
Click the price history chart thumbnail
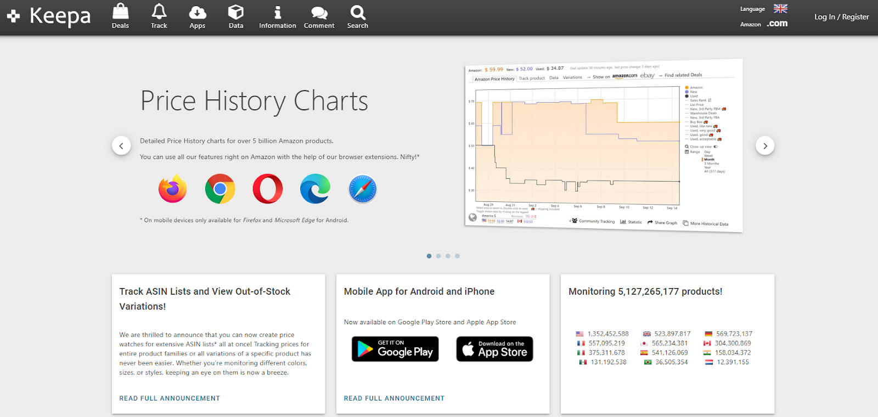(604, 145)
